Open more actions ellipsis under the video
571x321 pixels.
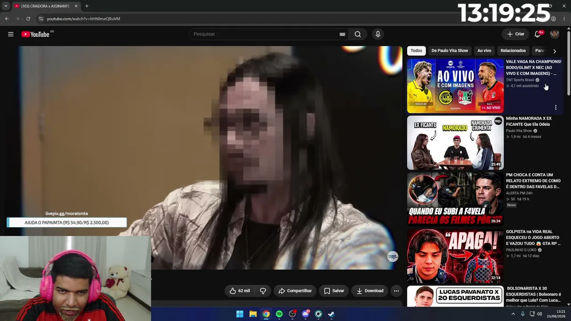396,291
